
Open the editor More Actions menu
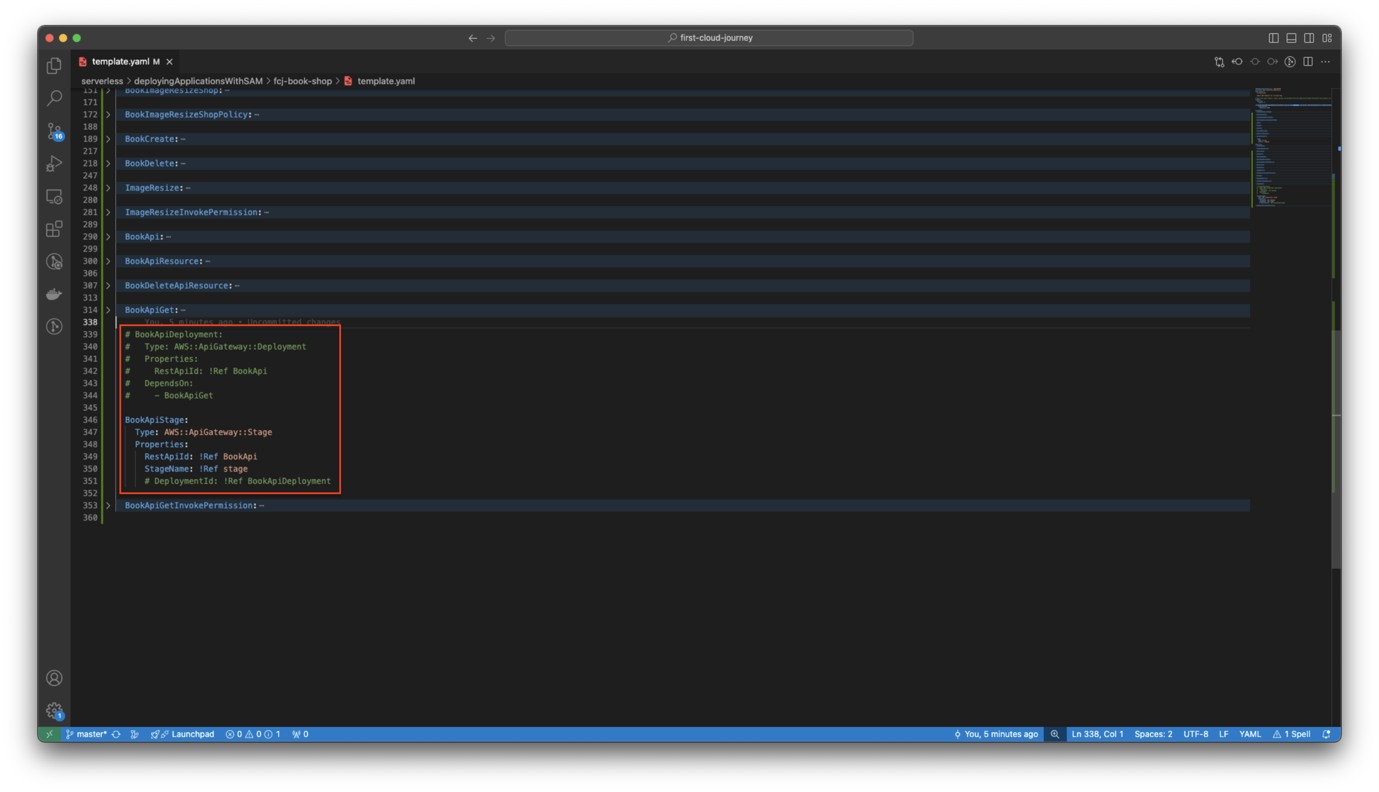coord(1326,61)
